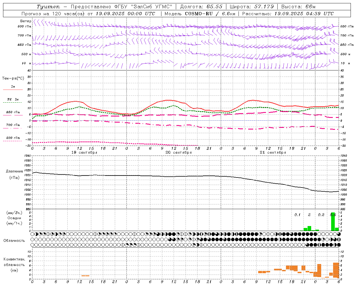Image resolution: width=355 pixels, height=284 pixels.
Task: Click the small orange bar near hour 12-15
Action: coord(85,276)
